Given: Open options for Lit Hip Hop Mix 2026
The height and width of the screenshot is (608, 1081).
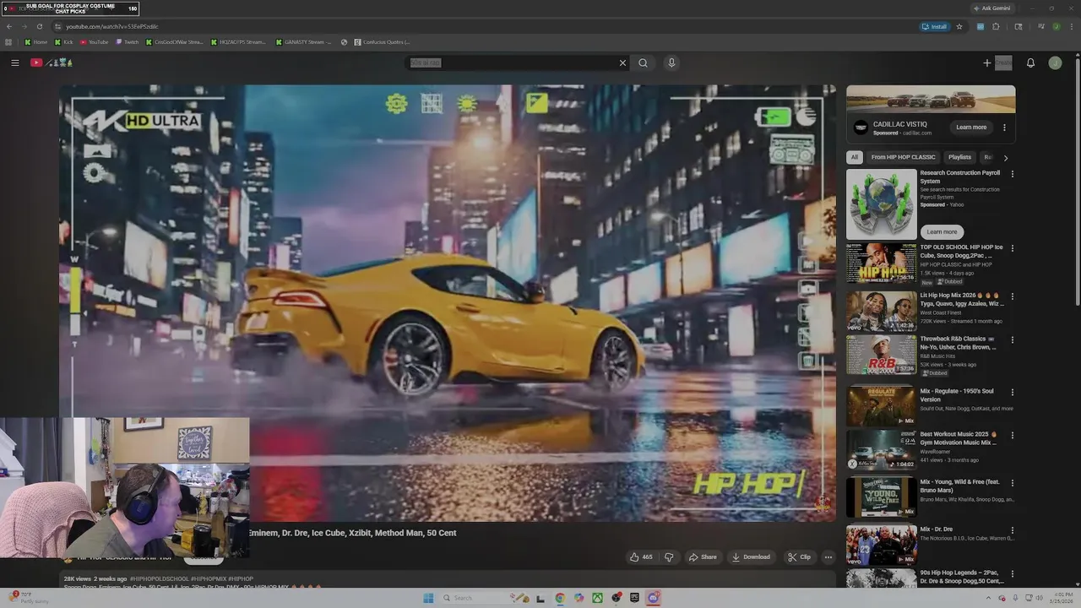Looking at the screenshot, I should pos(1012,296).
